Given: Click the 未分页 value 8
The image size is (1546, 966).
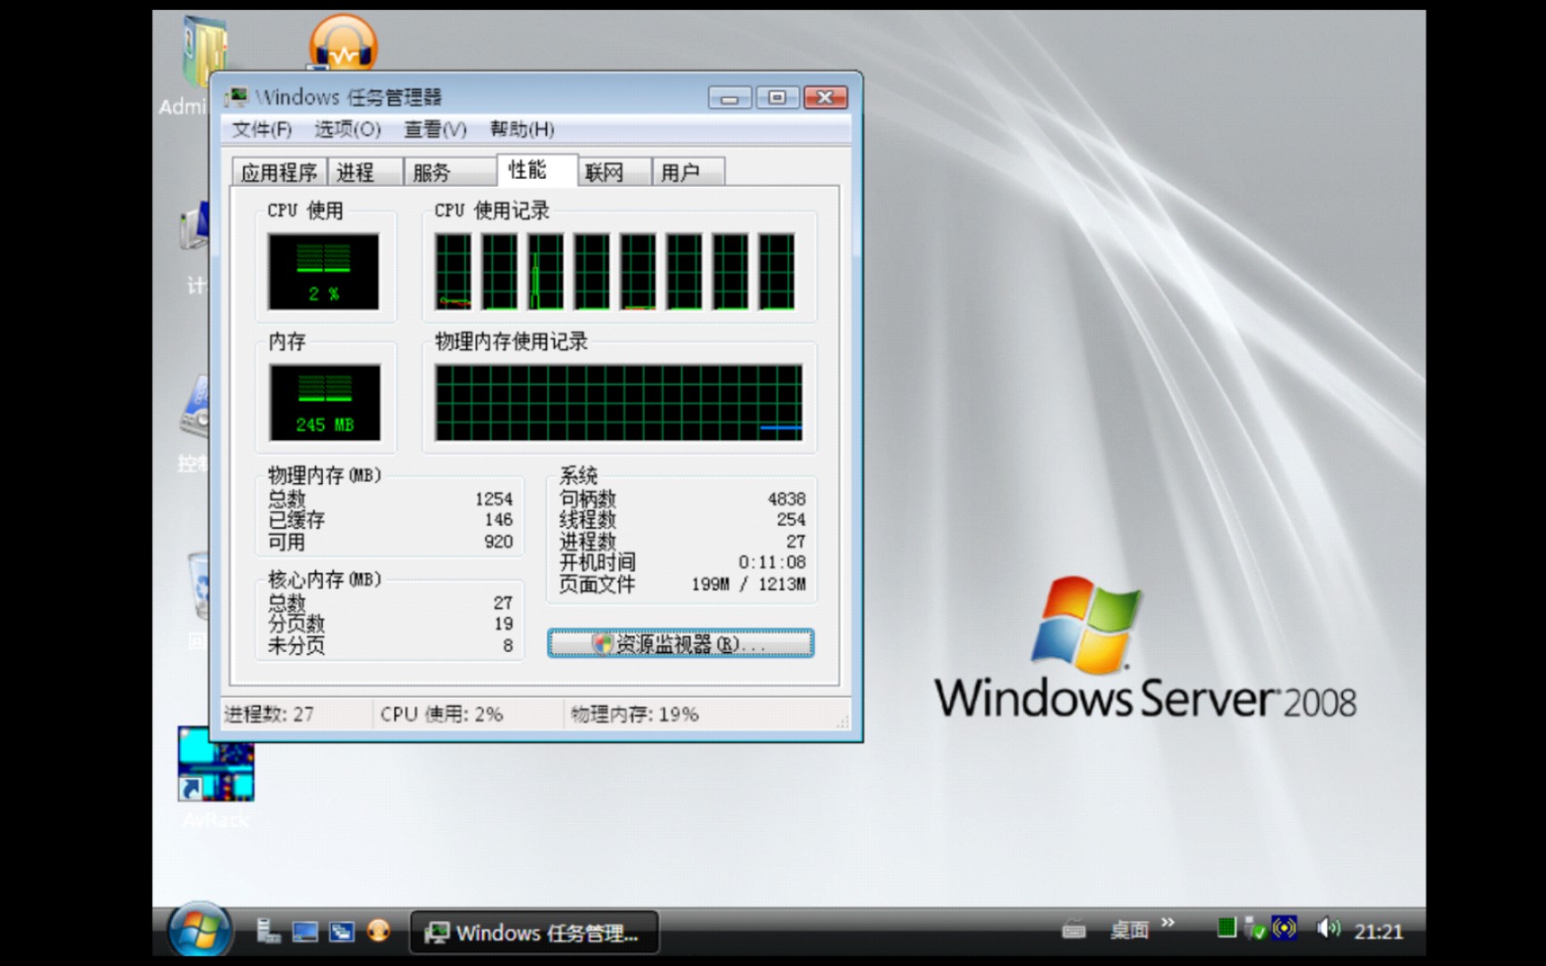Looking at the screenshot, I should coord(508,645).
